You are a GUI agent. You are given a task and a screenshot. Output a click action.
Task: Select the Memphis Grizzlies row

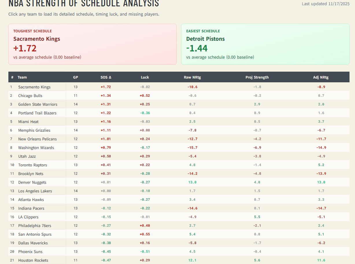[179, 130]
